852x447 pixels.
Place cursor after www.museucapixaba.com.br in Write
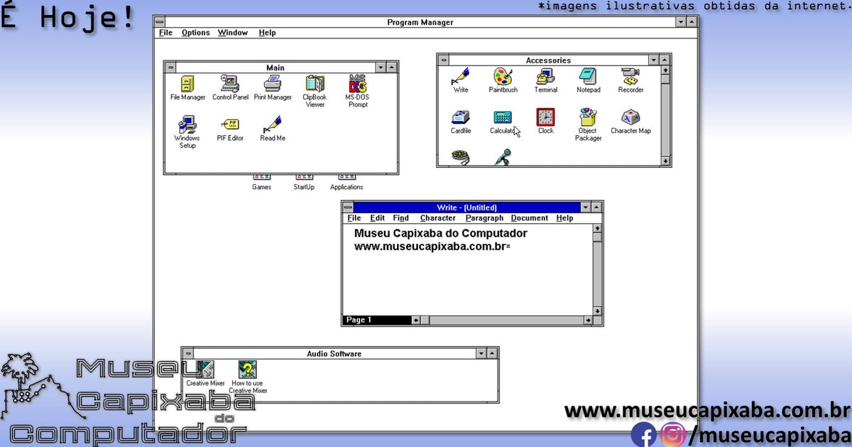508,247
